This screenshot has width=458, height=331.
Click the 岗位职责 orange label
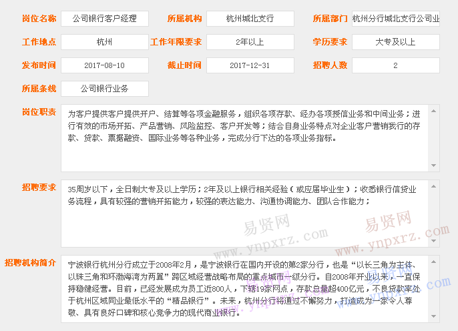click(39, 111)
